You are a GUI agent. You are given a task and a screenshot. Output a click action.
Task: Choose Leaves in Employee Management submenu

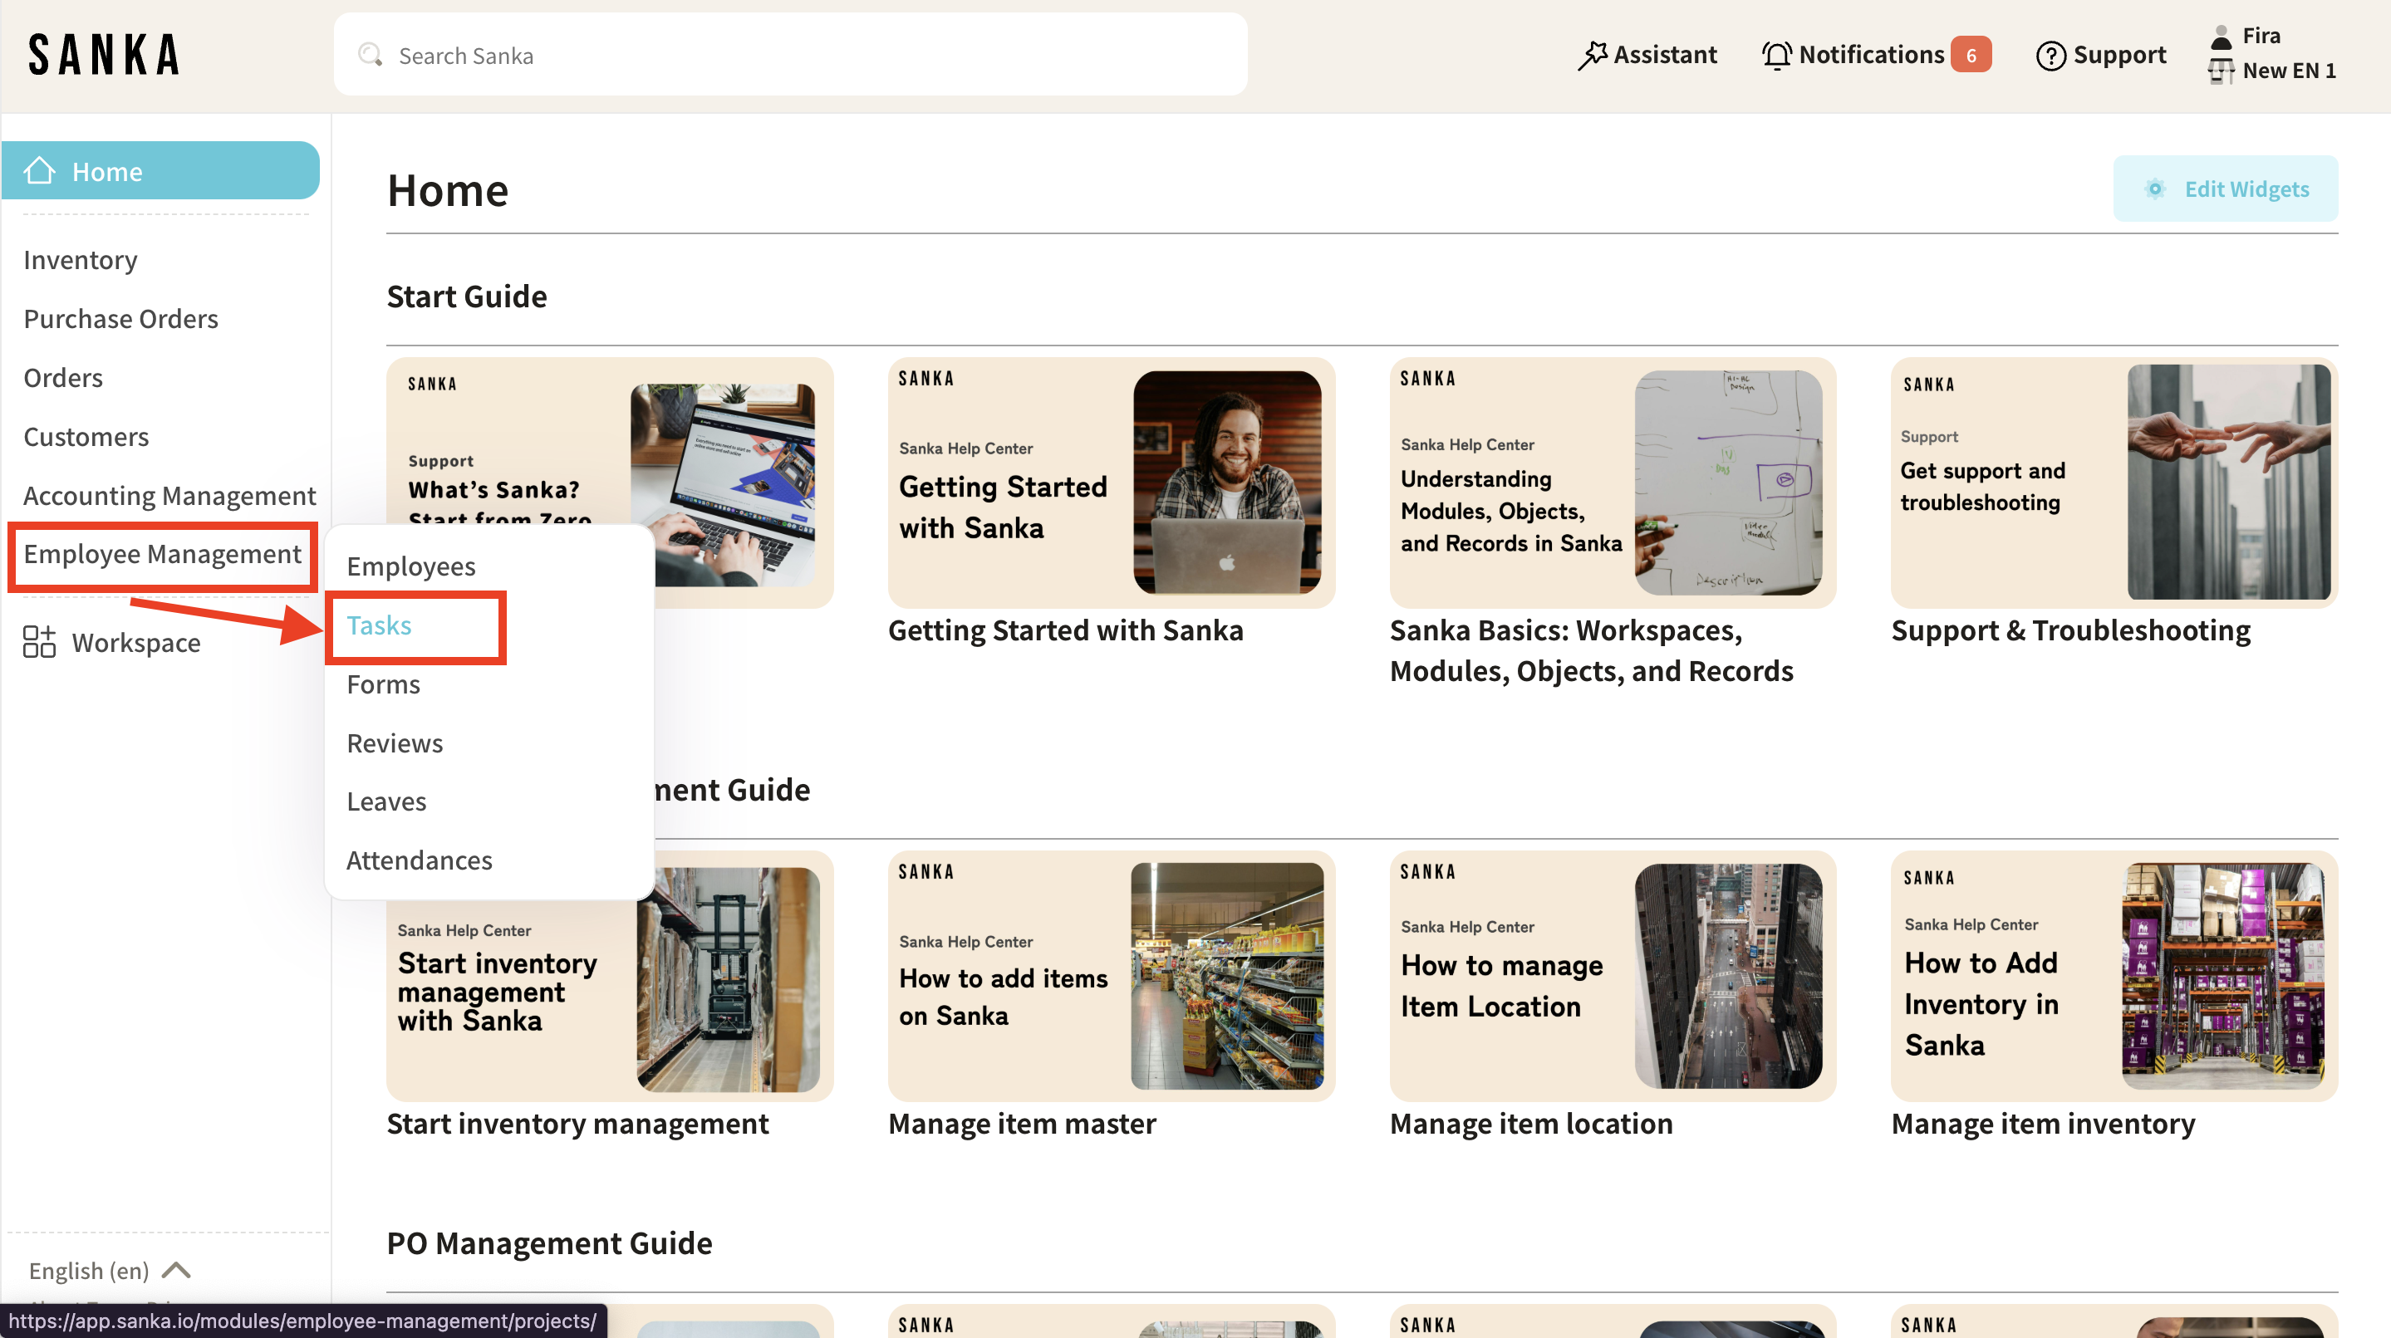tap(386, 801)
